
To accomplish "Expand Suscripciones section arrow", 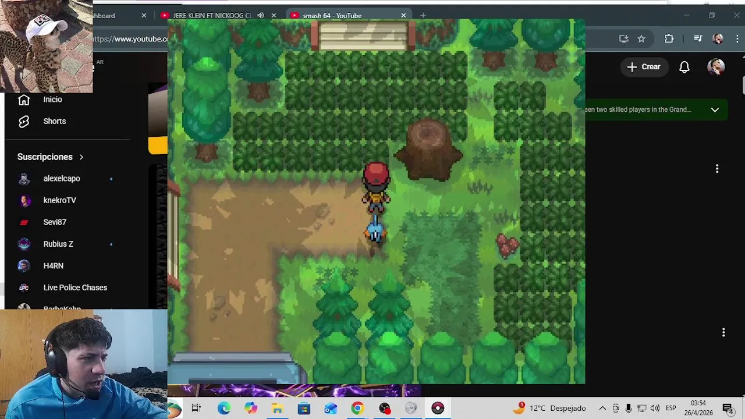I will click(81, 157).
